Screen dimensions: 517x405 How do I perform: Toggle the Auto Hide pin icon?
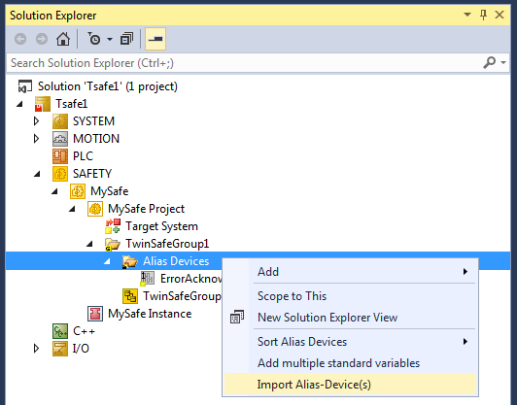tap(483, 15)
